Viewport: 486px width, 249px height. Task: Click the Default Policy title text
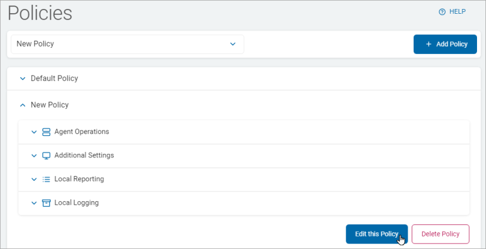pyautogui.click(x=54, y=78)
